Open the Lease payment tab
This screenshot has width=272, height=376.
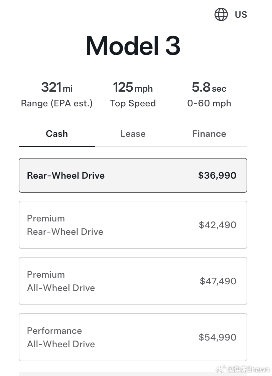133,134
